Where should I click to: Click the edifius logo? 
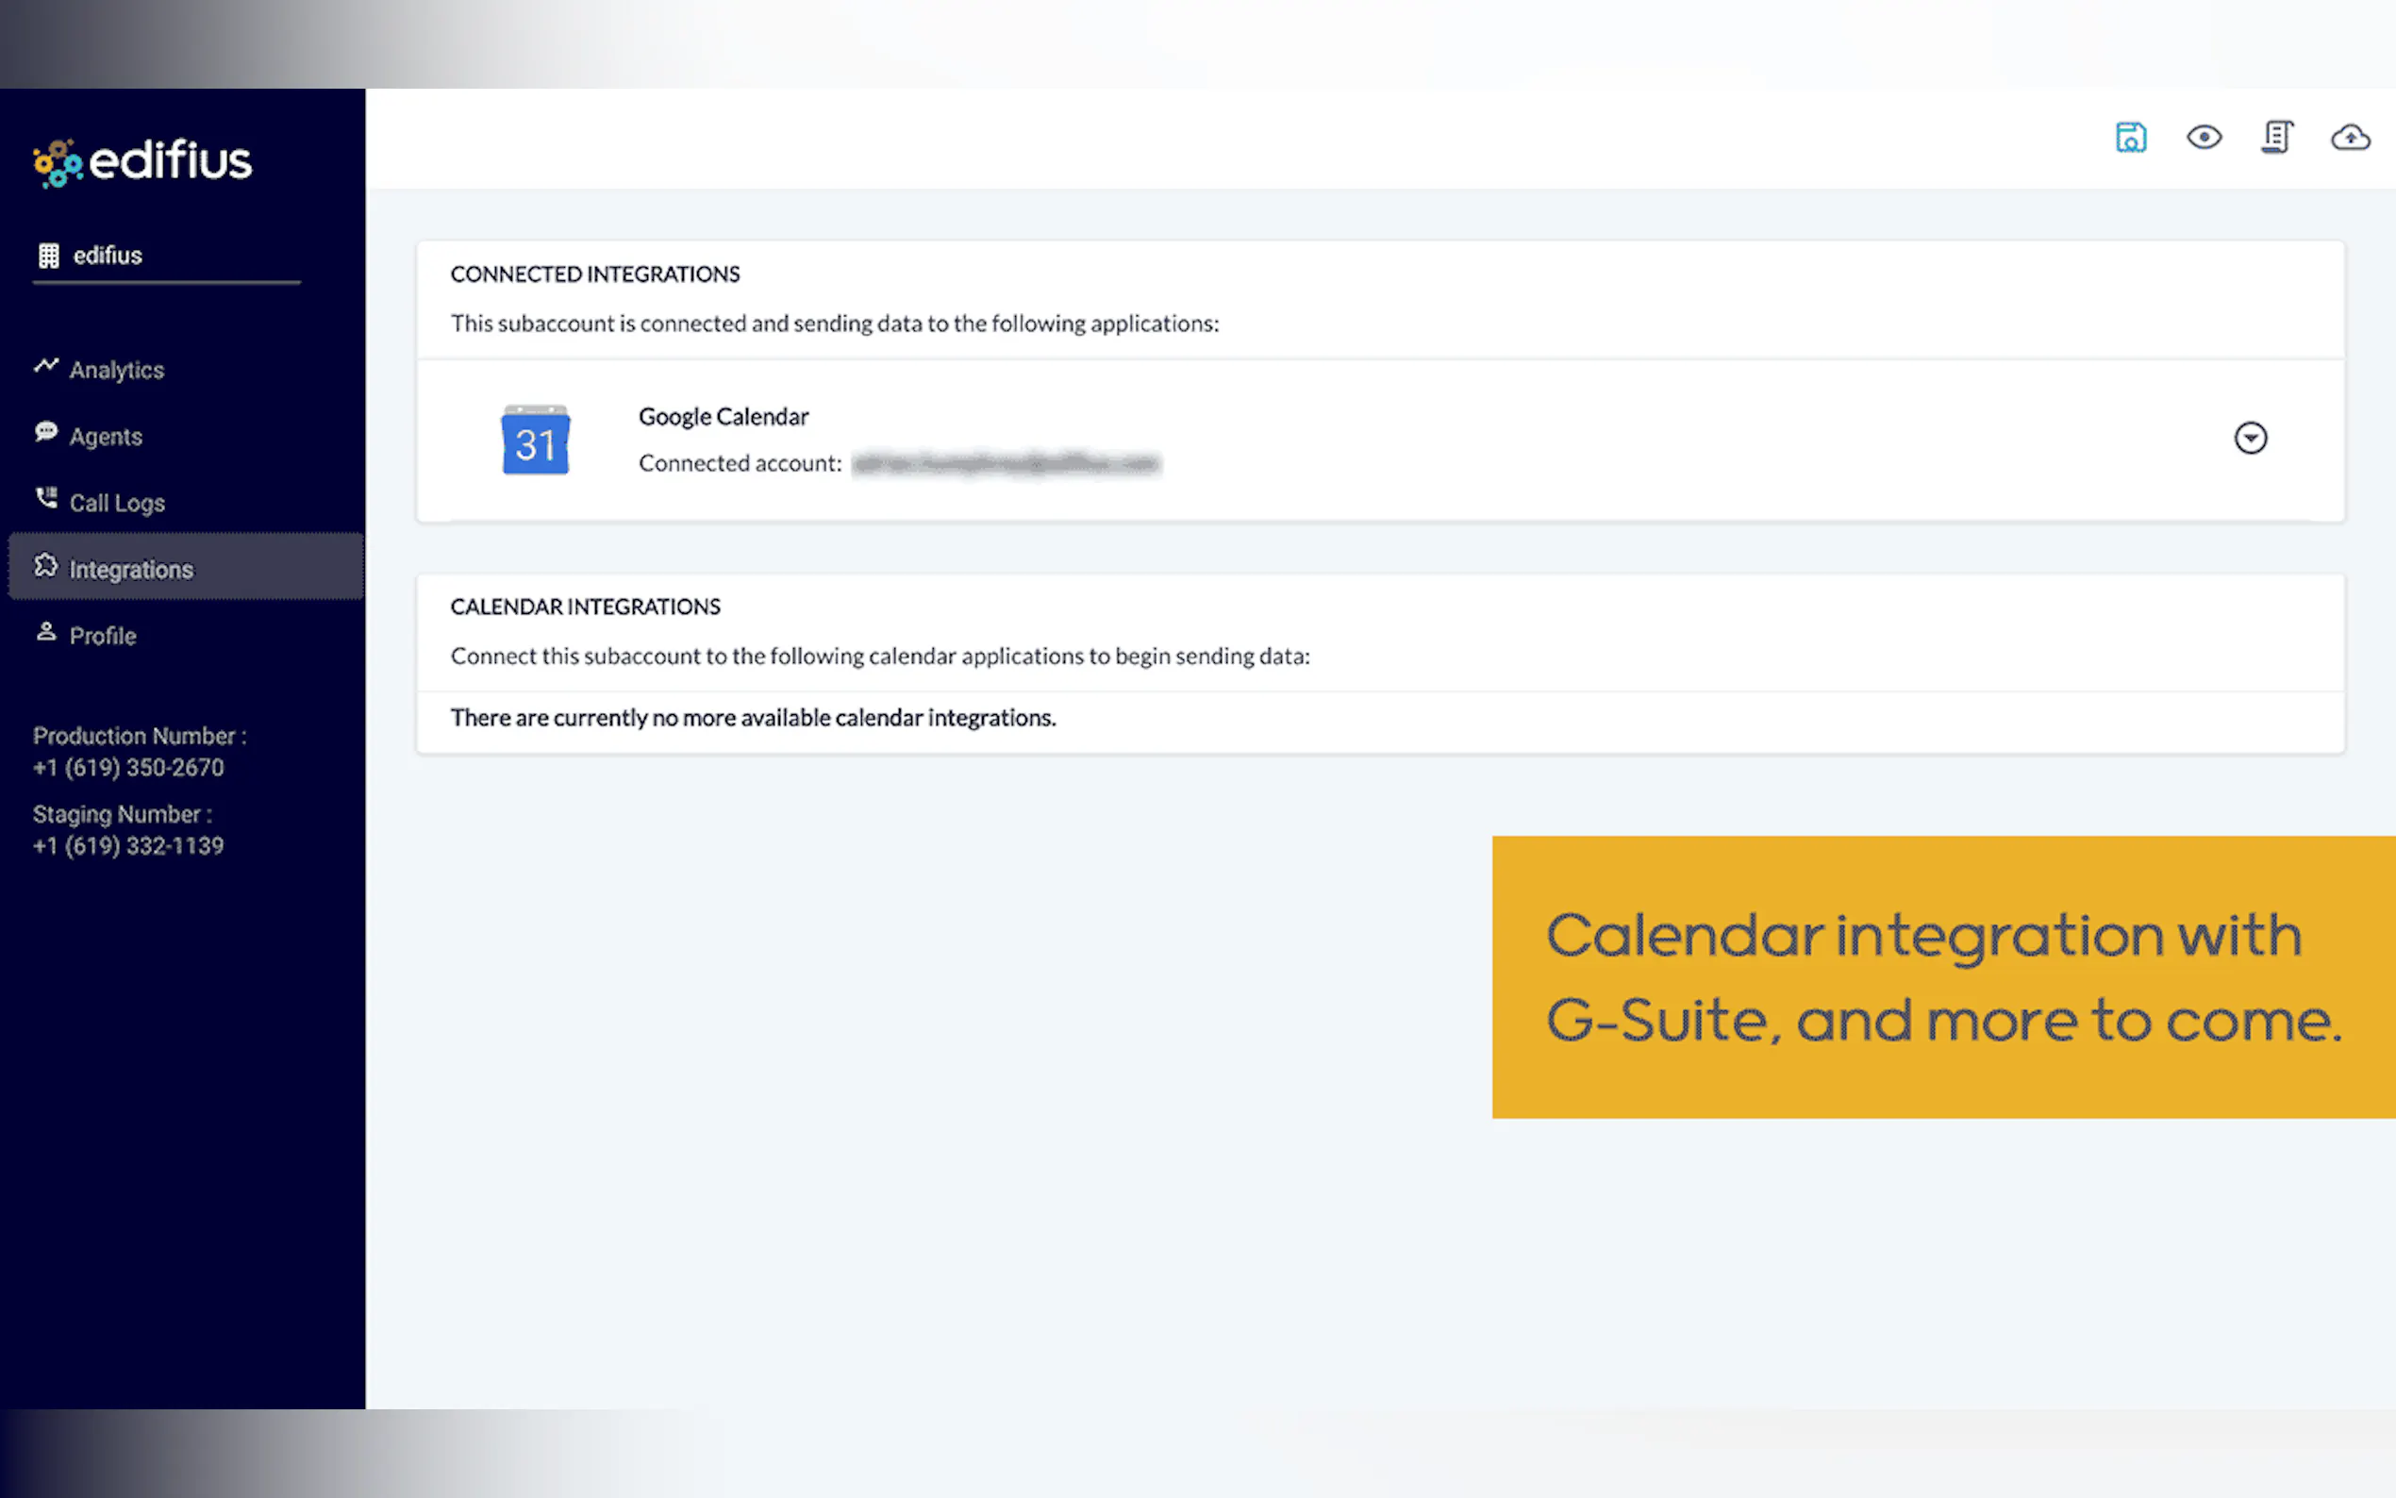click(x=143, y=161)
